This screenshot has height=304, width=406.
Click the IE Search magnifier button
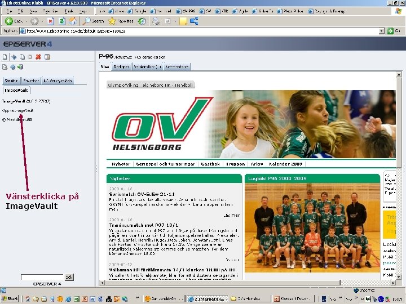click(x=93, y=21)
